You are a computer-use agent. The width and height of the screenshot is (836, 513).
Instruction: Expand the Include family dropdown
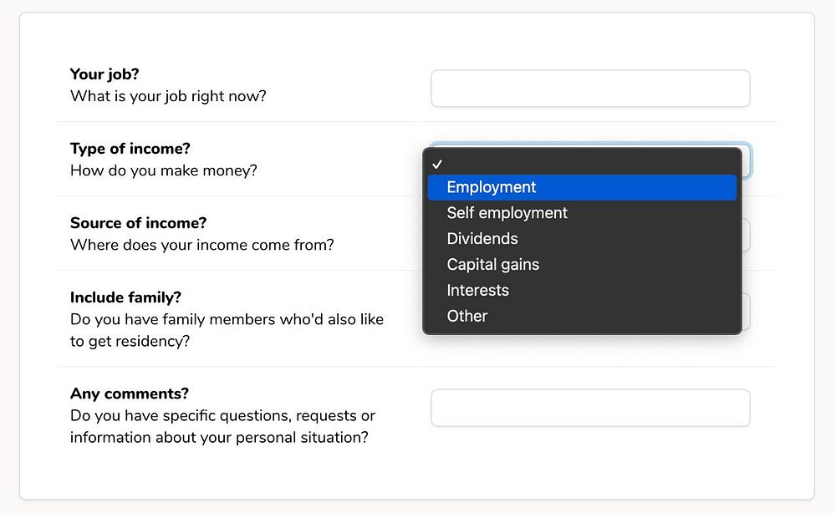coord(746,312)
